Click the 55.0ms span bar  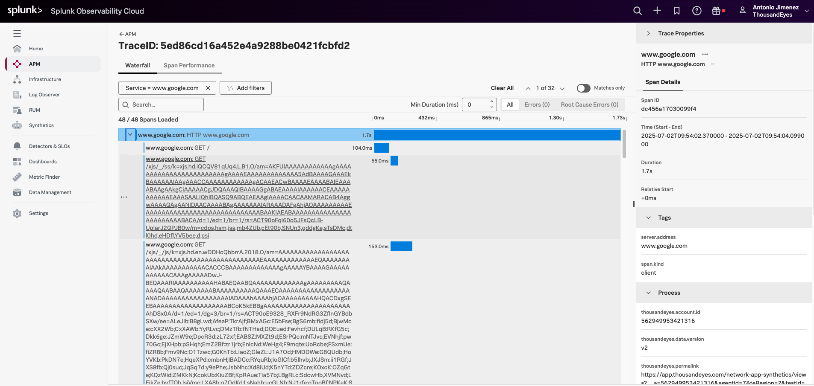click(394, 161)
